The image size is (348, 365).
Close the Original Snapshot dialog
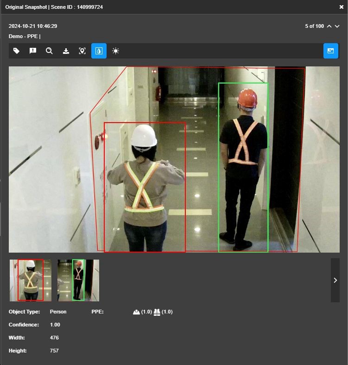tap(342, 7)
